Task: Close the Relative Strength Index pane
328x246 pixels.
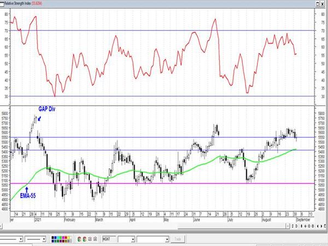Action: pyautogui.click(x=323, y=4)
